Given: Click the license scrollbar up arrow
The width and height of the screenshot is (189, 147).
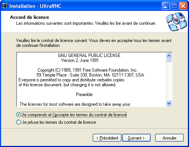Looking at the screenshot, I should pos(169,55).
